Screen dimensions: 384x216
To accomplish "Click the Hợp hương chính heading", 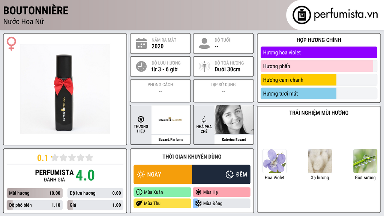I will [319, 40].
